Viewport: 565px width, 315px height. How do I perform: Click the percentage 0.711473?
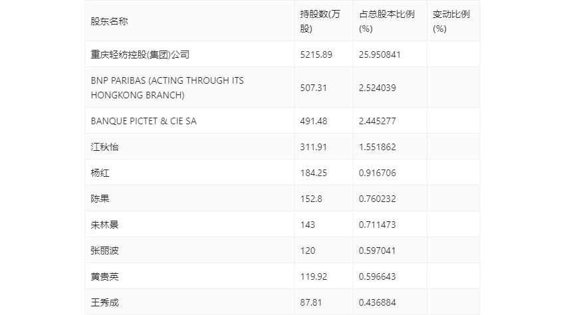point(378,225)
